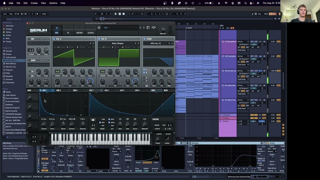Adjust the POLY voice count stepper
The width and height of the screenshot is (320, 180).
point(169,125)
